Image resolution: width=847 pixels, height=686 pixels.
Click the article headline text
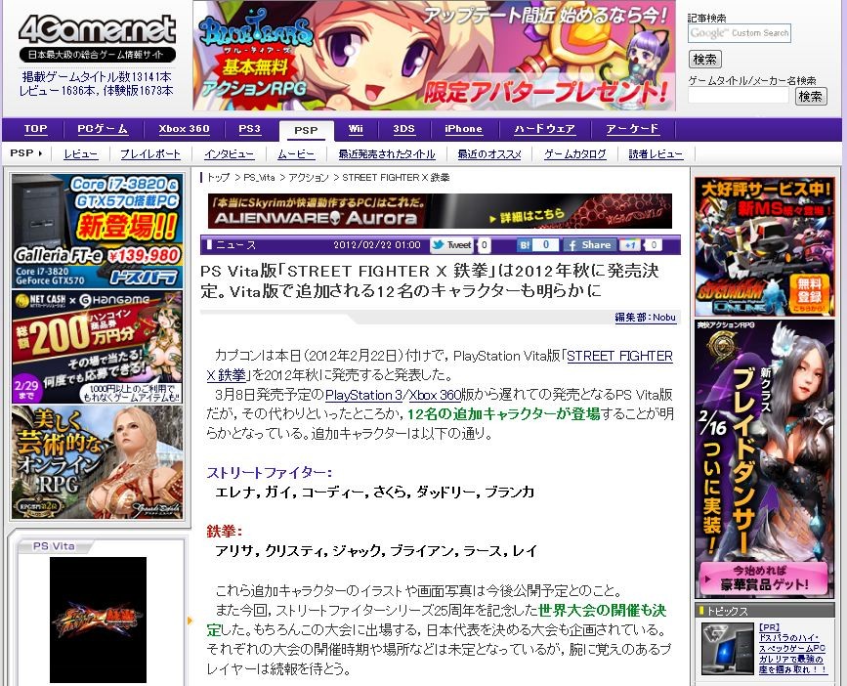(x=430, y=280)
